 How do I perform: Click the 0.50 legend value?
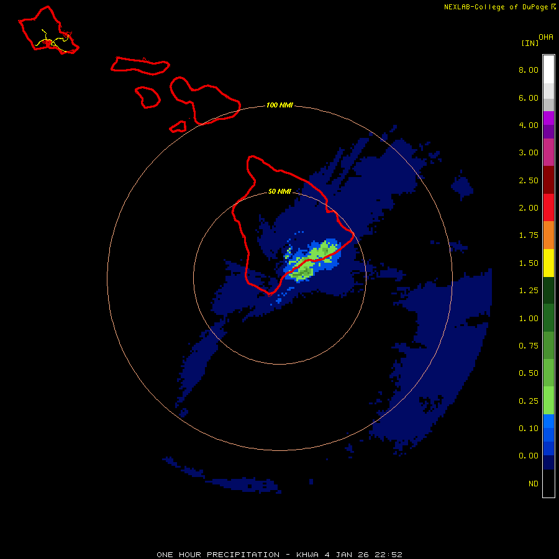[x=529, y=373]
